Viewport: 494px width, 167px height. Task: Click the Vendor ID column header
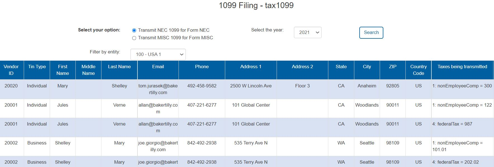(11, 70)
